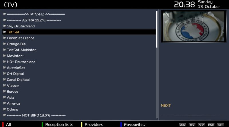Click the 20:38 clock display
The height and width of the screenshot is (127, 229).
(184, 5)
